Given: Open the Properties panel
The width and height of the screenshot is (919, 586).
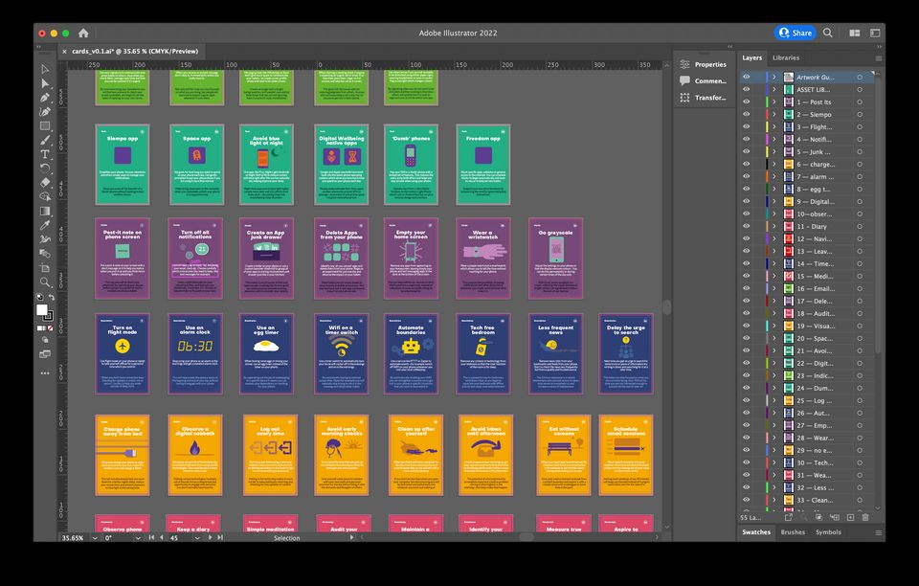Looking at the screenshot, I should pos(703,64).
